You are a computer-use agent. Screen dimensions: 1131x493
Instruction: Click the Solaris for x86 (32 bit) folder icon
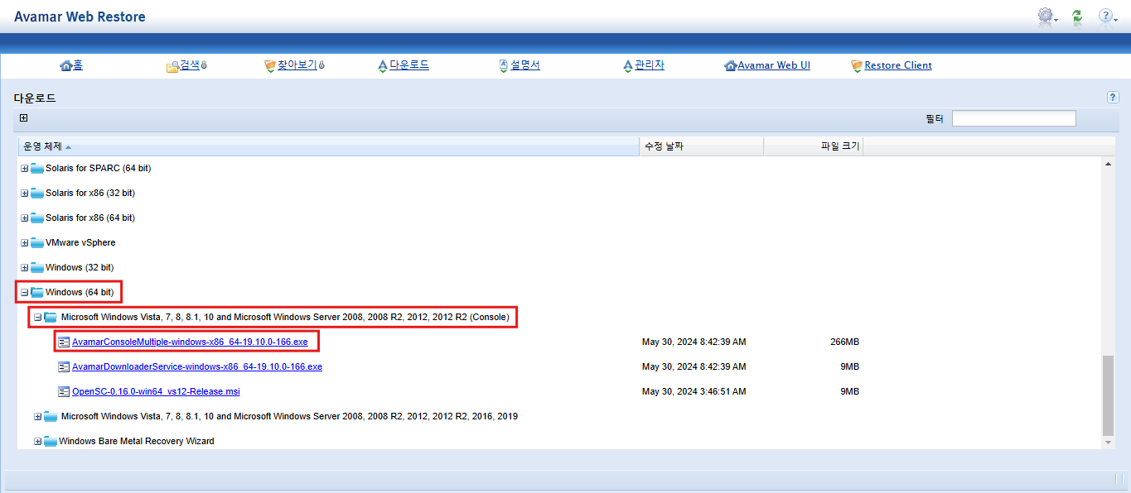[x=37, y=194]
